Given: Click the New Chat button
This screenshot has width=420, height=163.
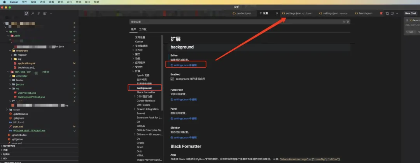Looking at the screenshot, I should (410, 13).
